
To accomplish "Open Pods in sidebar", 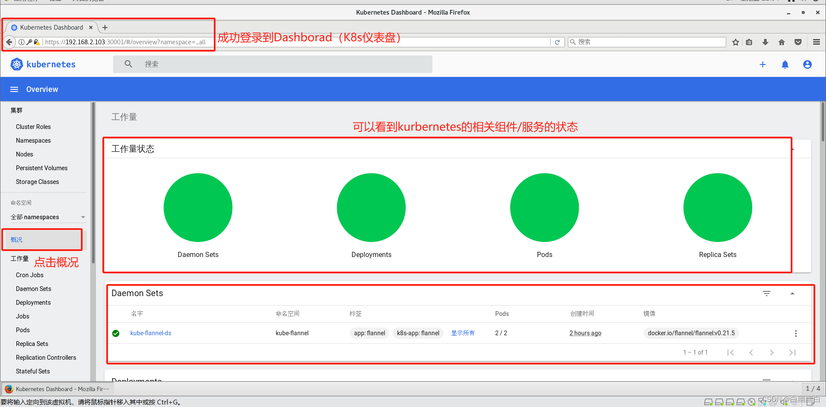I will click(x=23, y=330).
